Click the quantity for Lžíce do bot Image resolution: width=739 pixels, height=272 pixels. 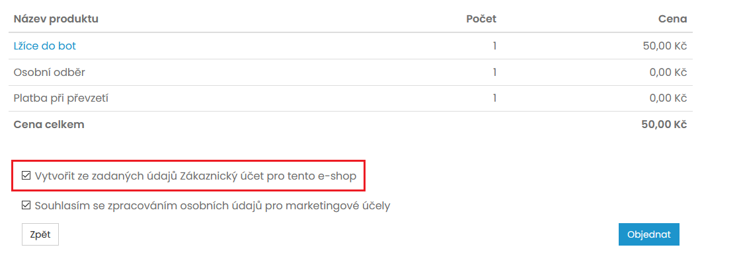coord(494,46)
